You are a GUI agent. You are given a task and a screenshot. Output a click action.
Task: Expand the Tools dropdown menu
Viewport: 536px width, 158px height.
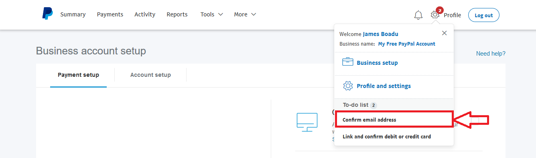pos(212,14)
